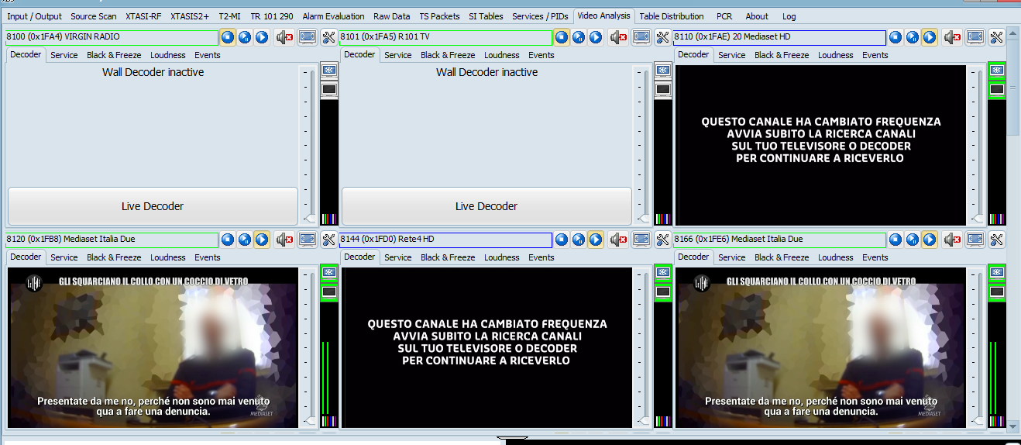The height and width of the screenshot is (445, 1021).
Task: Click Live Decoder button in R101 TV panel
Action: click(486, 206)
